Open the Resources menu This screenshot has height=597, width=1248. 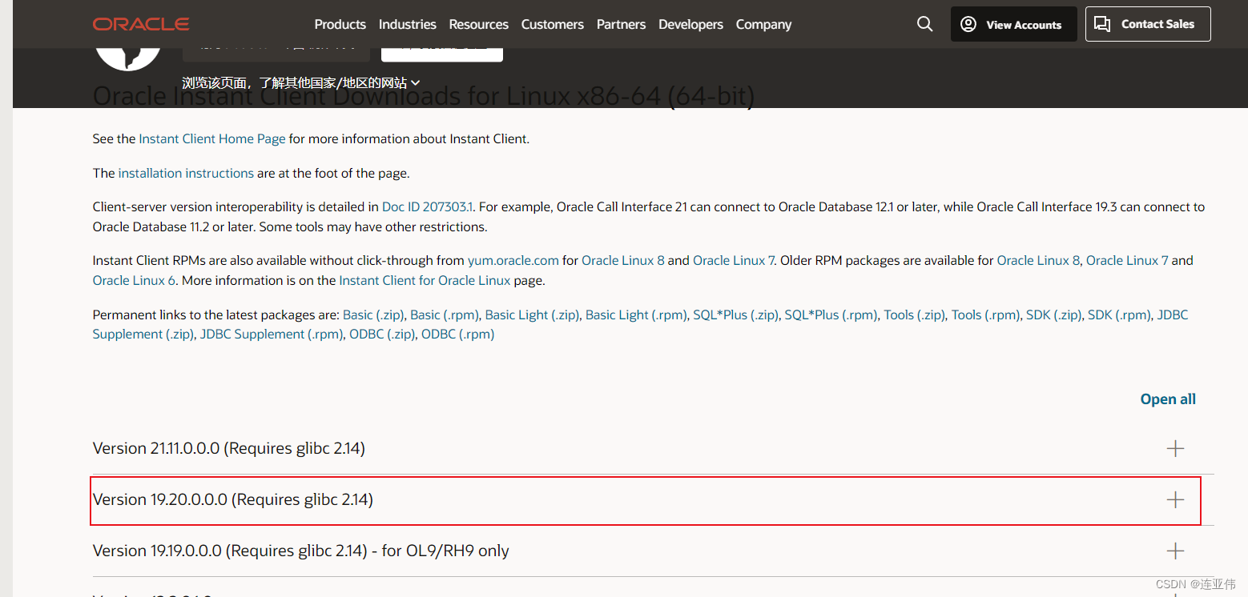click(478, 24)
